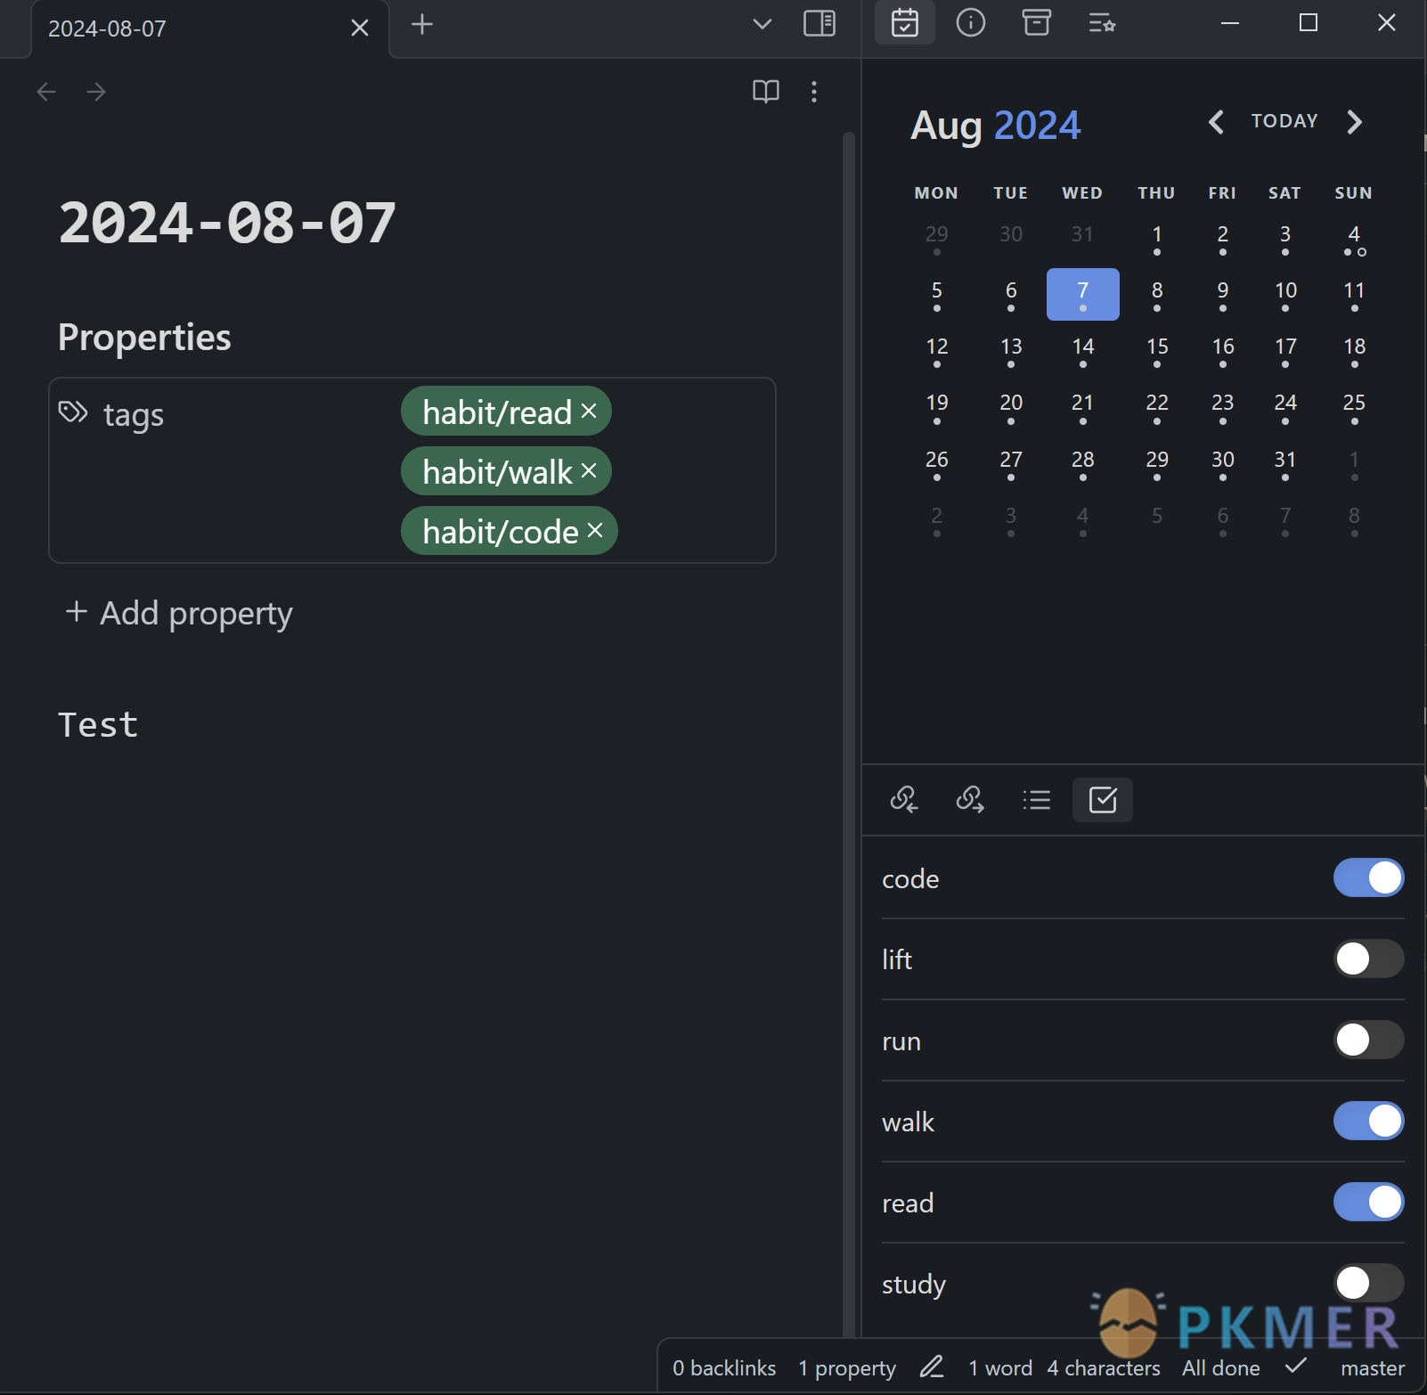Open the tab list dropdown chevron
Screen dimensions: 1427x1395
pos(762,25)
